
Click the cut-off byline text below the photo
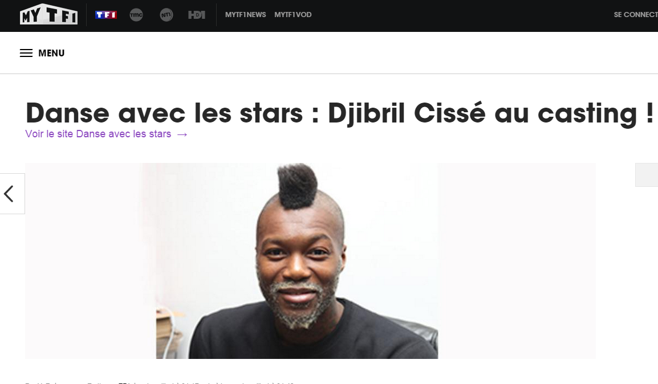pos(160,382)
